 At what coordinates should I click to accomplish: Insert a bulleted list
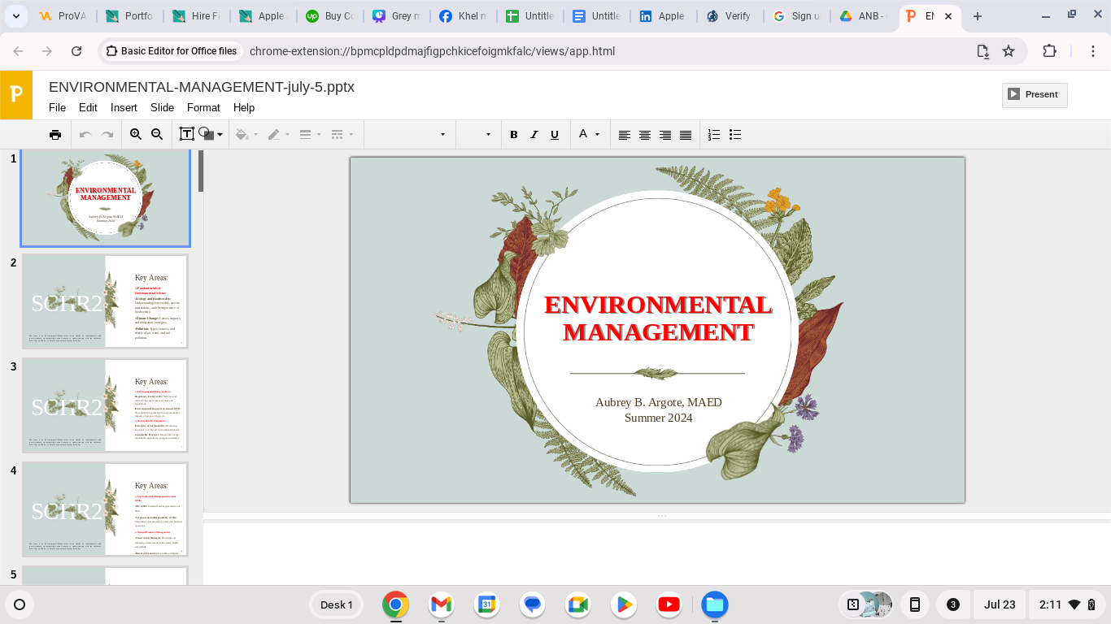pyautogui.click(x=735, y=135)
